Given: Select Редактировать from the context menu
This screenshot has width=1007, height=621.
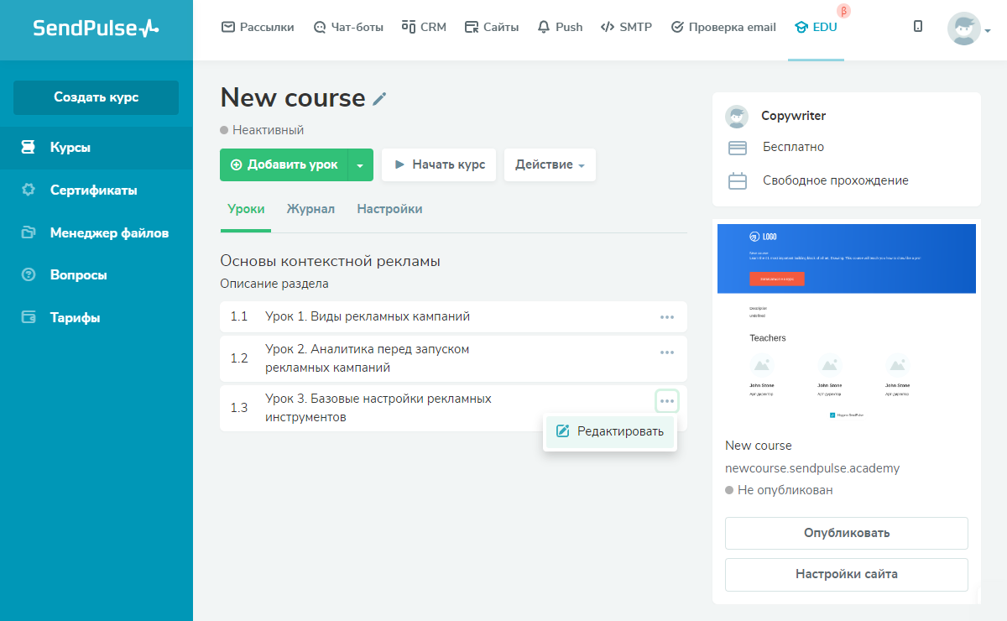Looking at the screenshot, I should [x=610, y=431].
